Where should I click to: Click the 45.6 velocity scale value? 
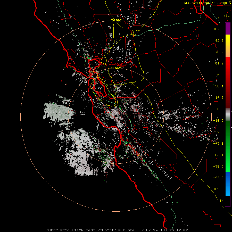pyautogui.click(x=219, y=75)
